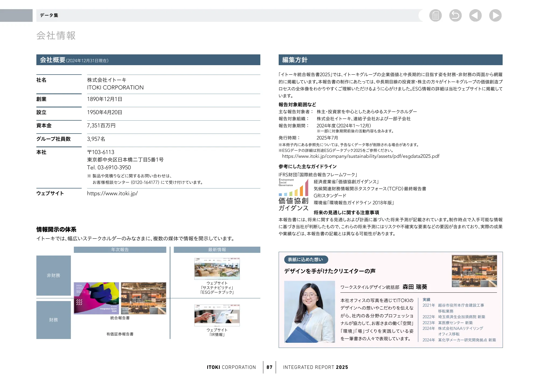Screen dimensions: 539x381
Task: Click the 最新情報 column header
Action: pyautogui.click(x=217, y=250)
